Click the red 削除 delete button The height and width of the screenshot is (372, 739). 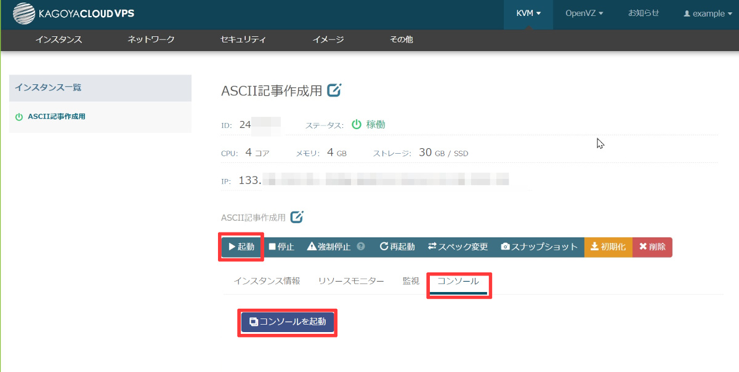(652, 247)
